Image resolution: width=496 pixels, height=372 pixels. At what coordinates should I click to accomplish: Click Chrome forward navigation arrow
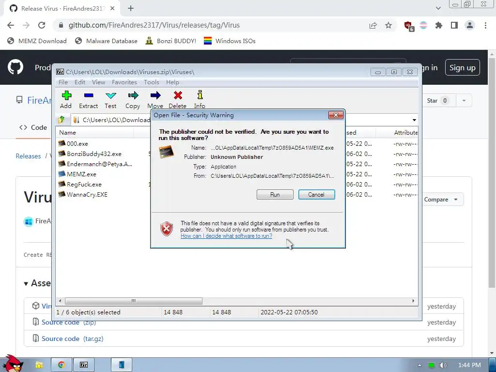[x=26, y=25]
